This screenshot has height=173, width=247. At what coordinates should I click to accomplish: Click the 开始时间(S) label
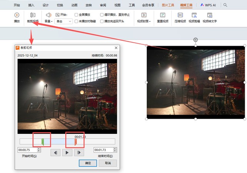point(29,156)
